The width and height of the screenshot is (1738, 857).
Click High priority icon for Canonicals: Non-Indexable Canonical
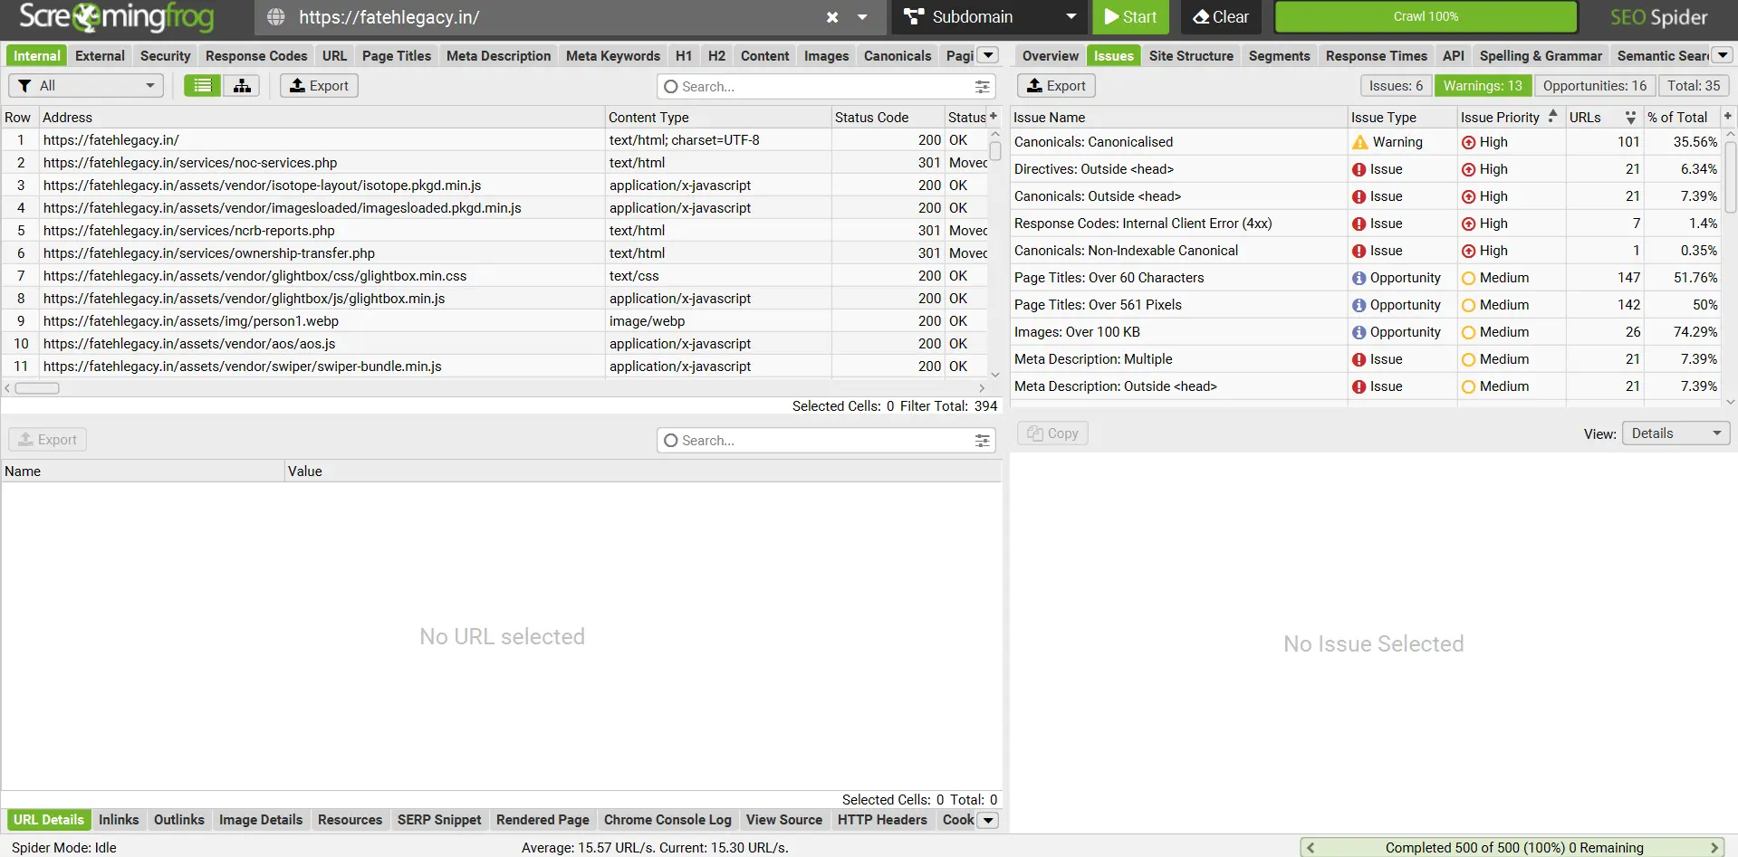pos(1469,251)
